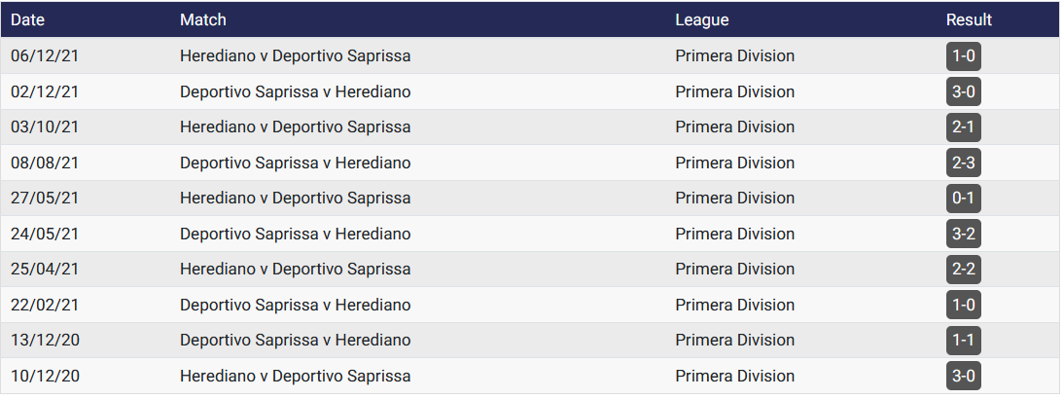Click Primera Division in the 27/05/21 row

734,199
